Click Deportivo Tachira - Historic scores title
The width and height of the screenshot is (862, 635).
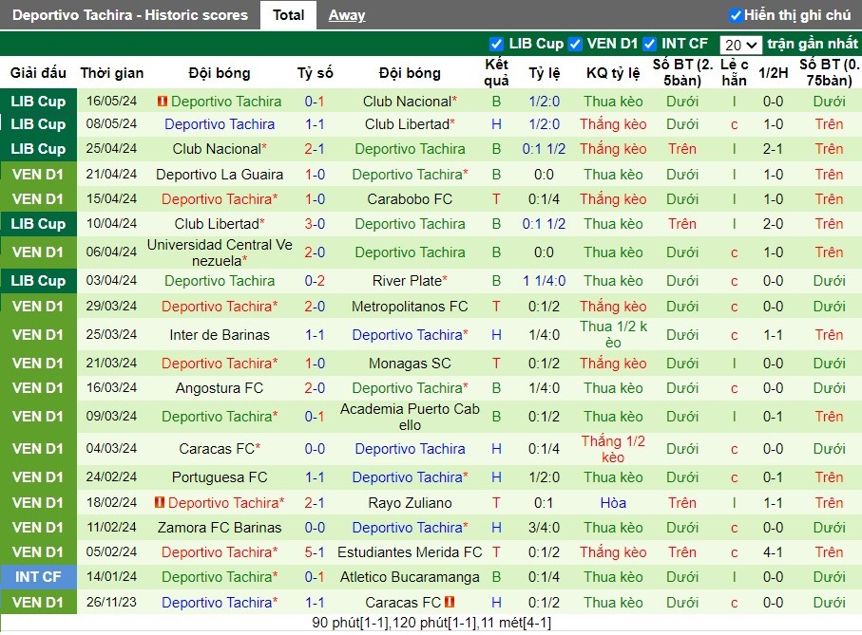[130, 15]
